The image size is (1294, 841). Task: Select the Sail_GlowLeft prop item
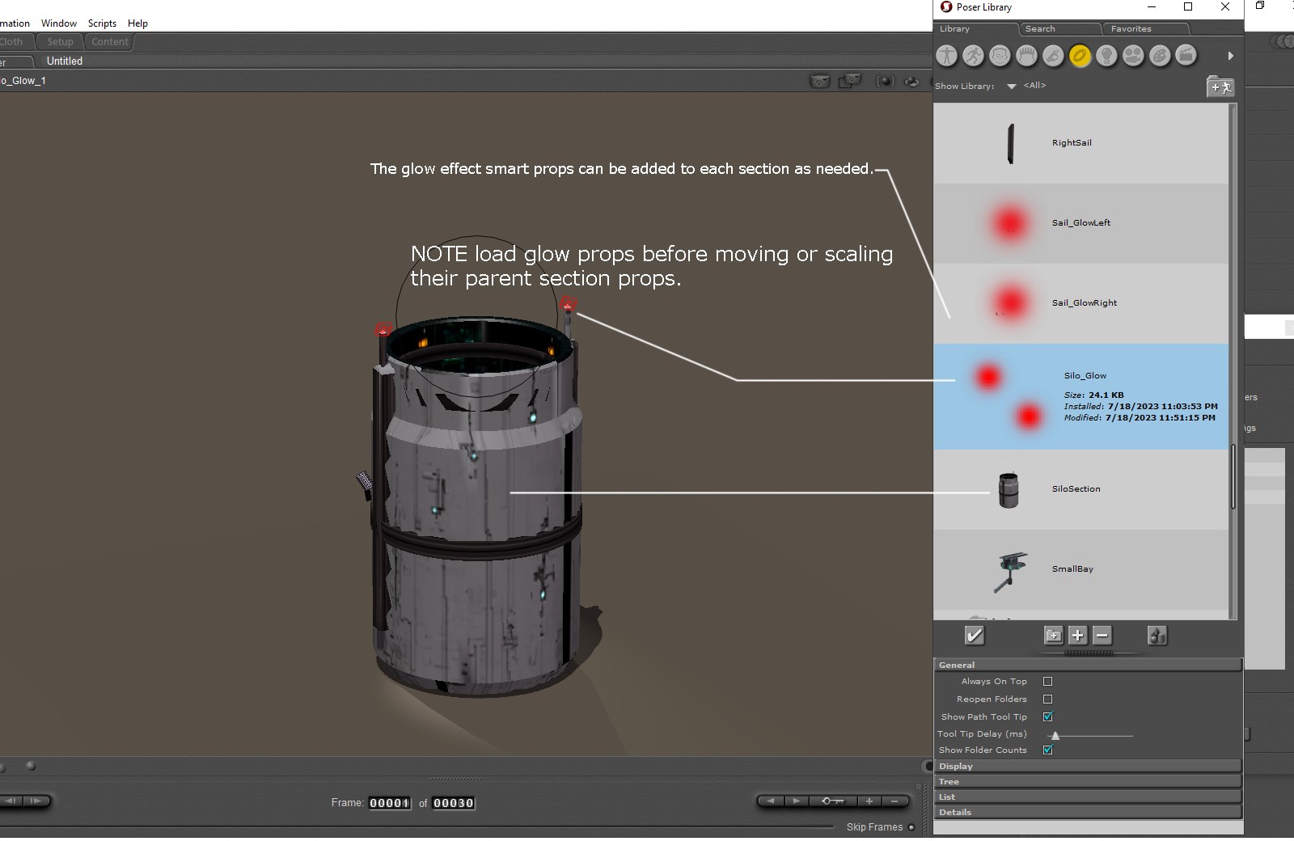(x=1081, y=223)
